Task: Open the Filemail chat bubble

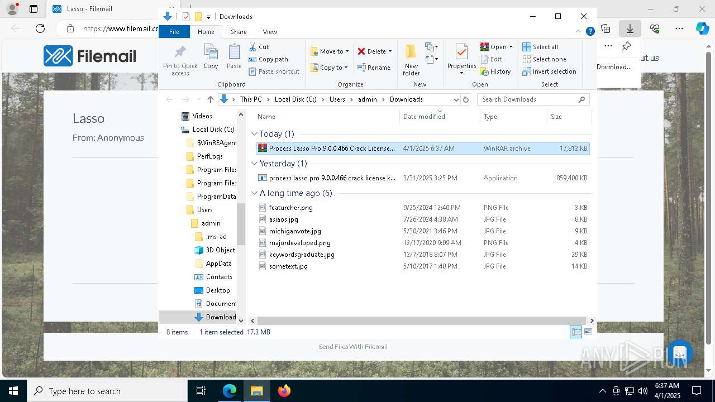Action: [680, 353]
